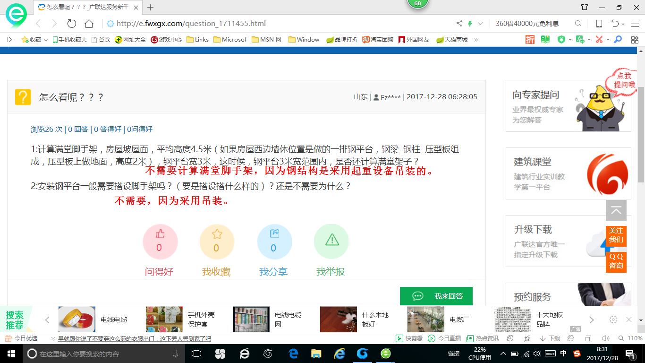Open recommendation bar settings gear
645x363 pixels.
pyautogui.click(x=613, y=320)
